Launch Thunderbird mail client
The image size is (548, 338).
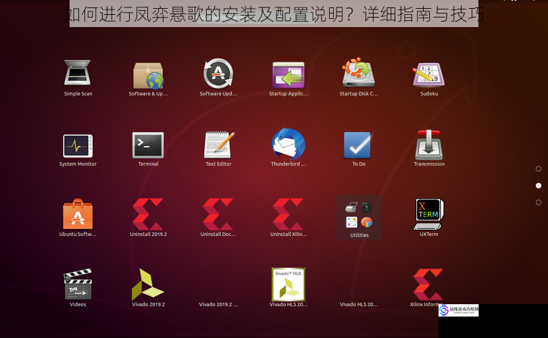[289, 145]
